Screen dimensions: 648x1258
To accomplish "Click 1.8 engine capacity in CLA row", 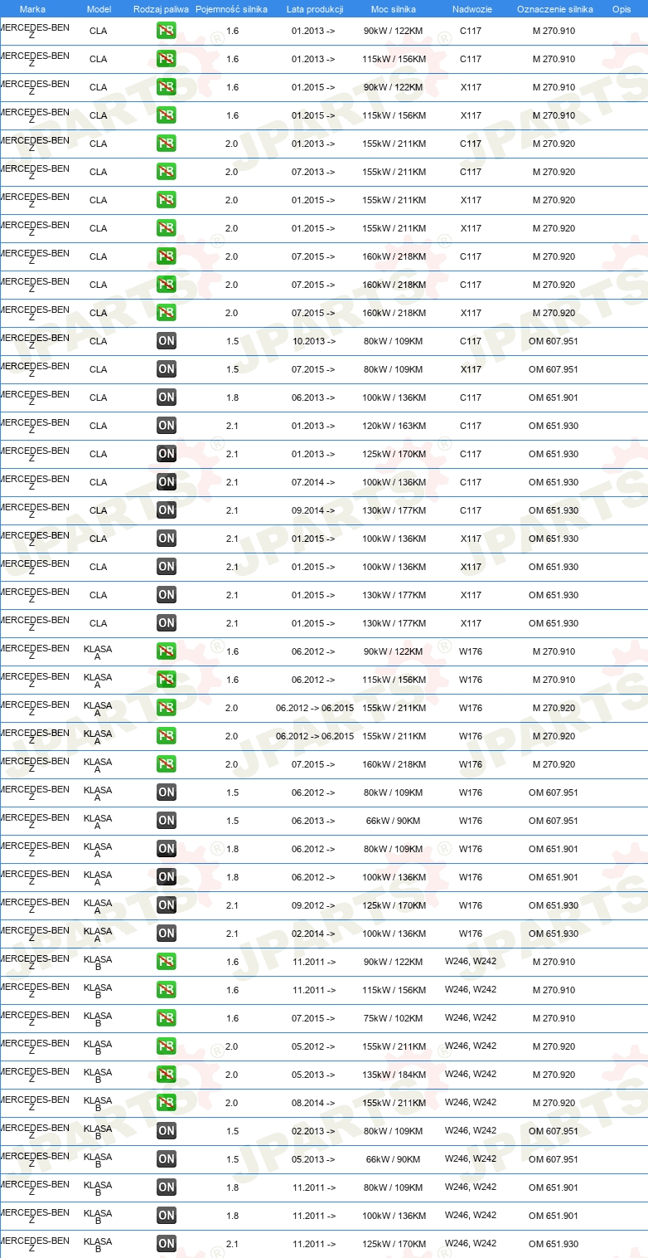I will click(232, 397).
